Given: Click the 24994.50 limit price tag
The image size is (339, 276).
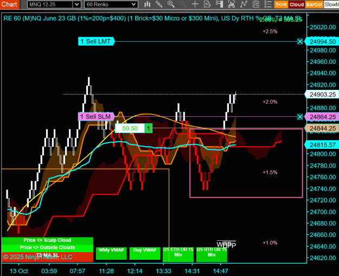Looking at the screenshot, I should point(322,42).
